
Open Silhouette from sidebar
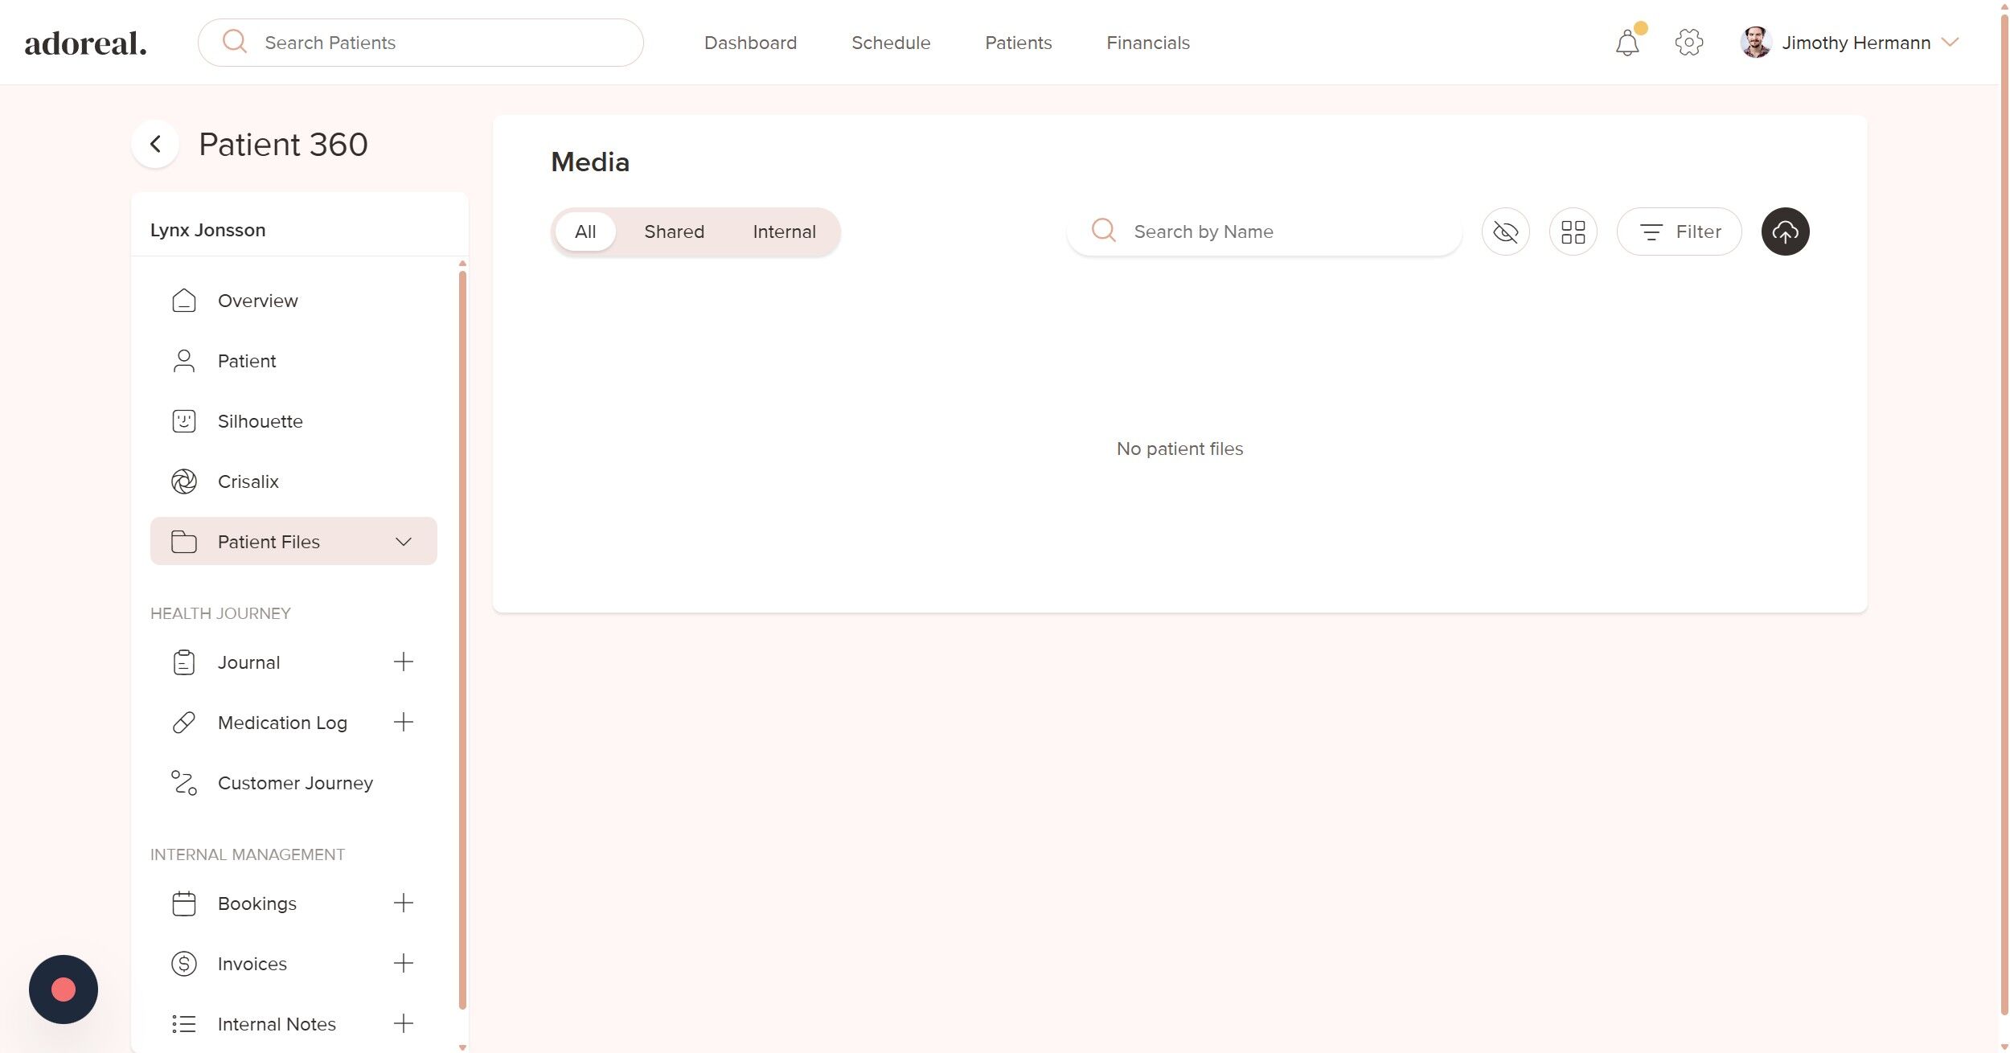point(260,421)
